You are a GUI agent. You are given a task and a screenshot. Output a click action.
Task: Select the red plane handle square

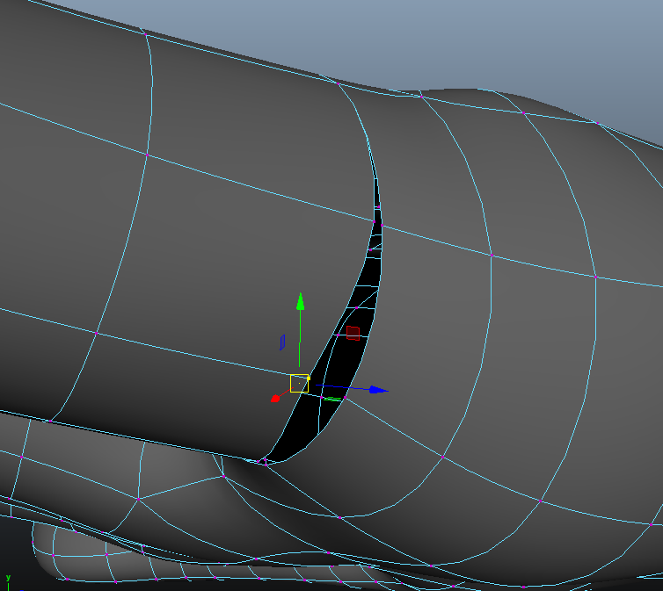coord(353,333)
